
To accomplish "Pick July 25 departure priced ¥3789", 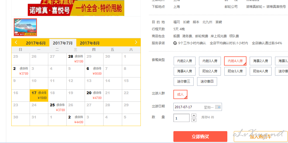I will (x=57, y=108).
